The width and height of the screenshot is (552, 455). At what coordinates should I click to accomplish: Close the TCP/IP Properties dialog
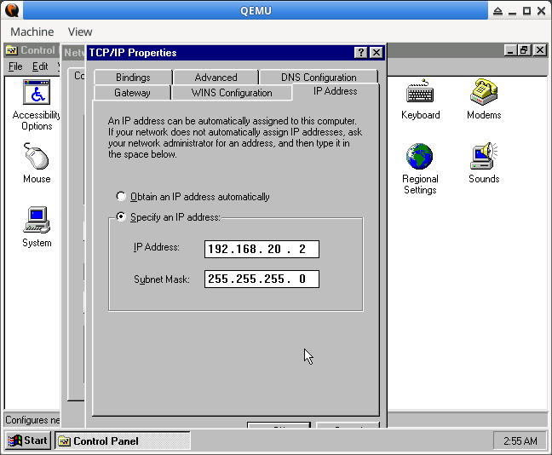(x=377, y=53)
